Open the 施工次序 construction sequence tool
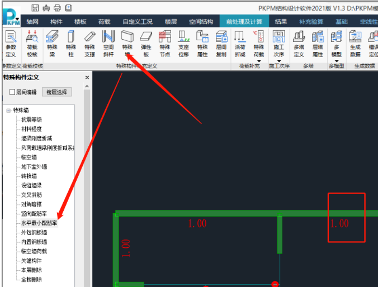 click(x=279, y=44)
